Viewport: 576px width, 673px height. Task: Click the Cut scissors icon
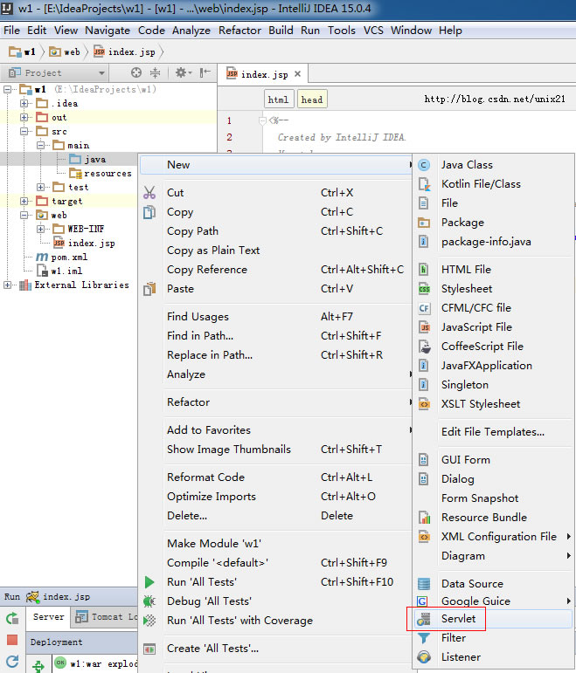click(149, 193)
